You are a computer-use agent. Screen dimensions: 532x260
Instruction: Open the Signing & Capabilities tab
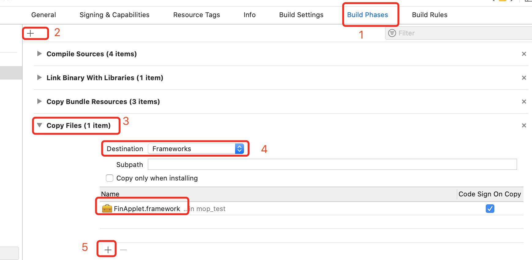114,15
